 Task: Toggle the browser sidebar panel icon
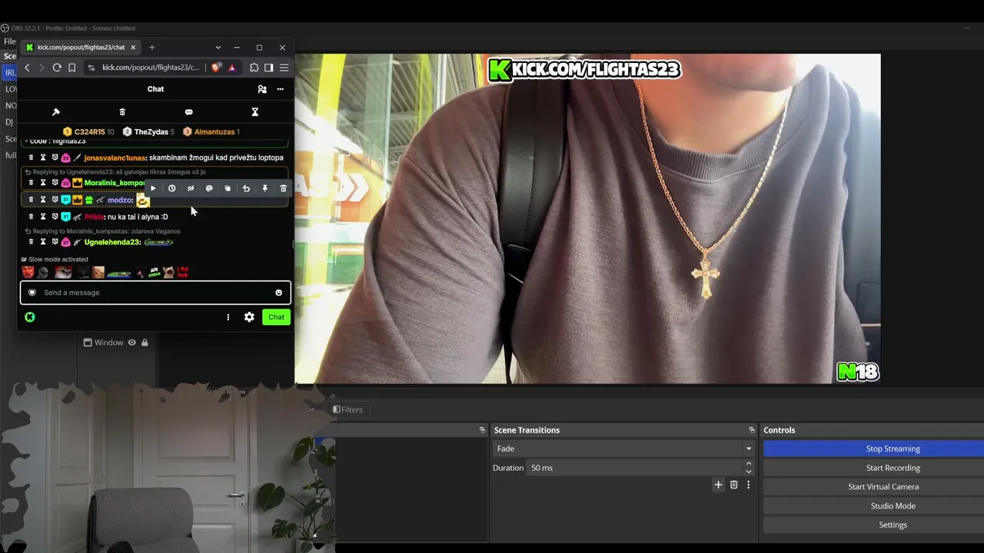point(269,68)
